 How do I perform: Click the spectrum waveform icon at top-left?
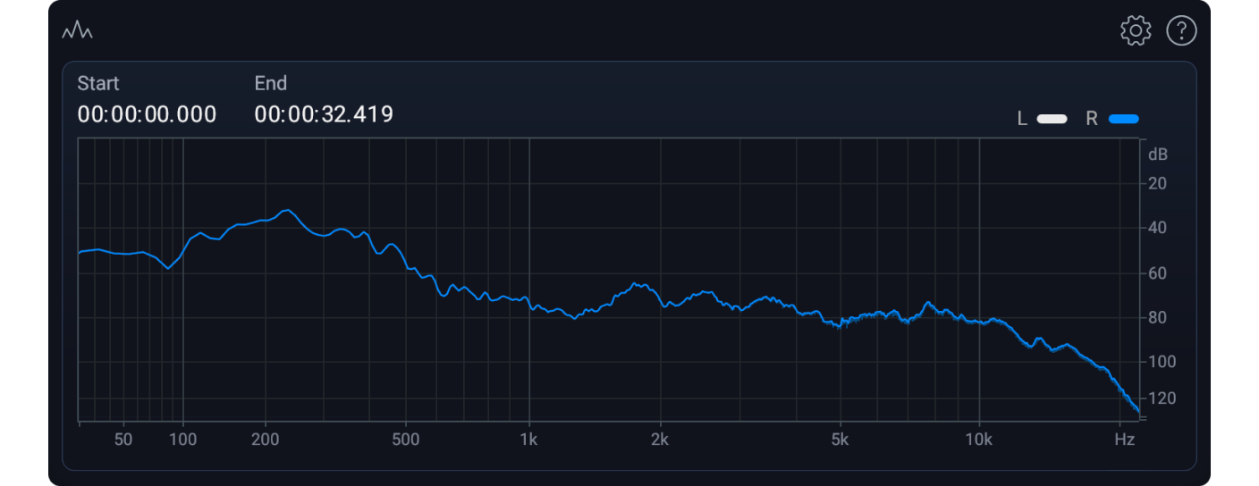[77, 31]
